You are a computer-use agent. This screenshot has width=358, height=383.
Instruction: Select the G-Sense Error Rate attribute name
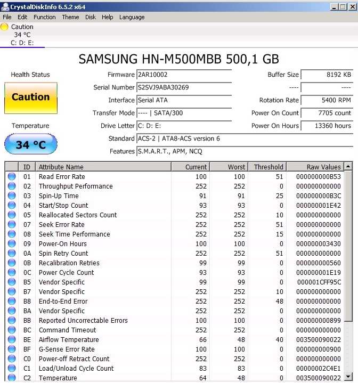(x=67, y=349)
